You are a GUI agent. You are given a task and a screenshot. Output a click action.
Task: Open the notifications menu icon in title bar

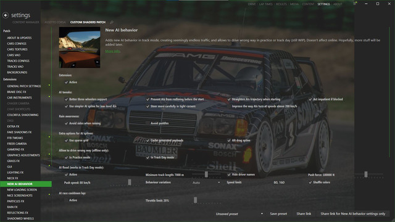(x=355, y=4)
